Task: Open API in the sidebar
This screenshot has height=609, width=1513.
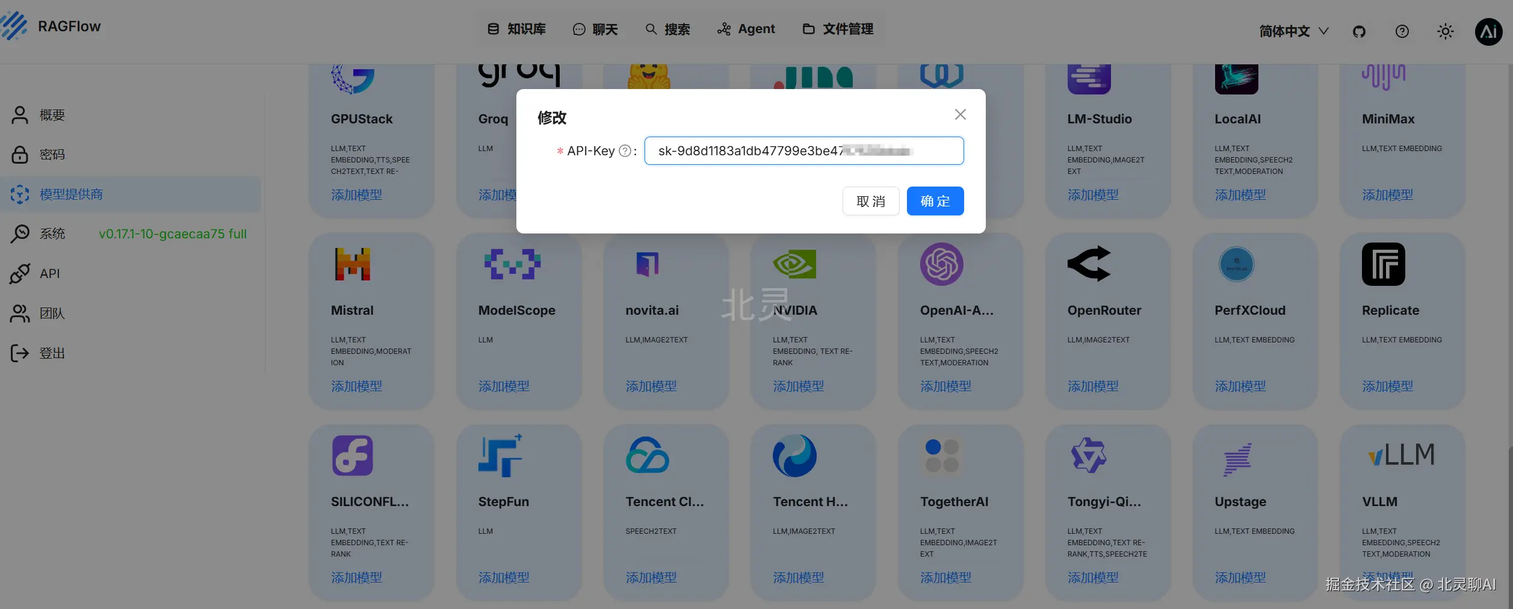Action: pyautogui.click(x=131, y=273)
